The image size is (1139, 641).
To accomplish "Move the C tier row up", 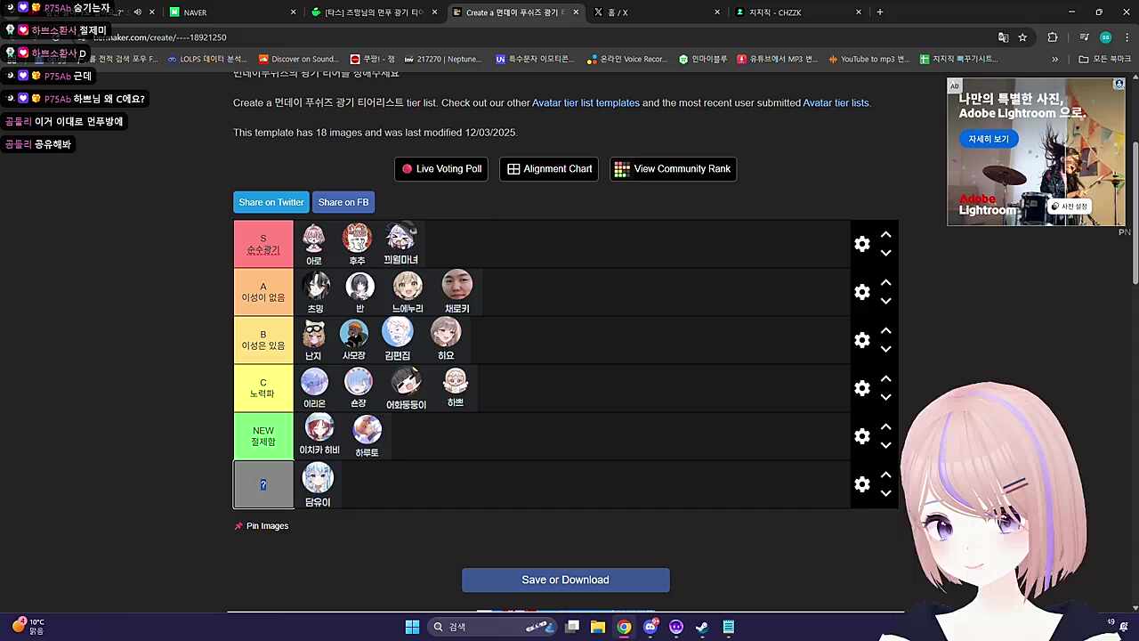I will click(x=885, y=379).
